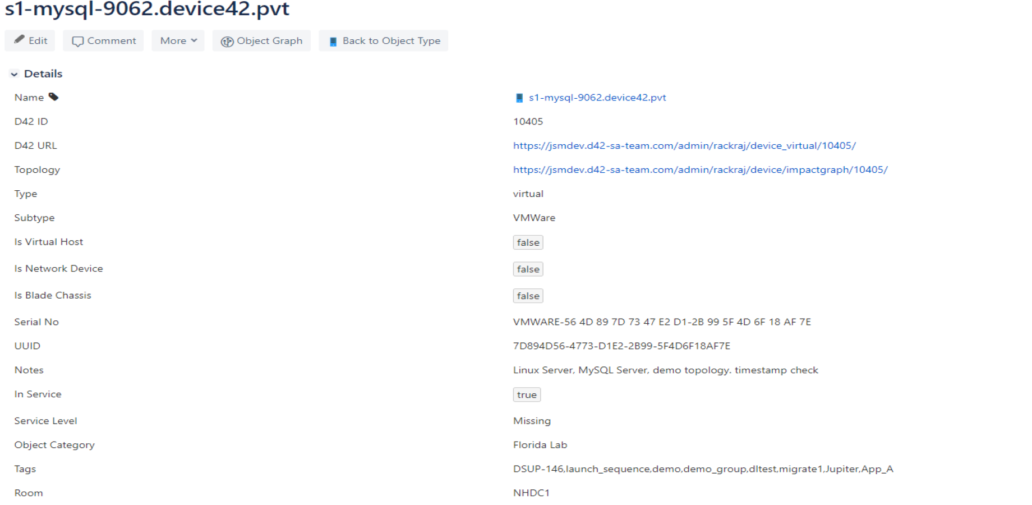This screenshot has width=1032, height=505.
Task: Collapse the Details section chevron
Action: coord(14,74)
